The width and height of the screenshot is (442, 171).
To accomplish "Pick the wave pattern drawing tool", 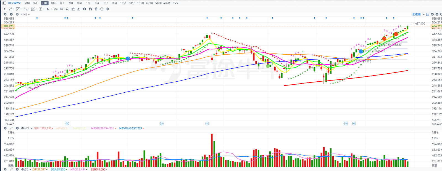I will pos(25,9).
